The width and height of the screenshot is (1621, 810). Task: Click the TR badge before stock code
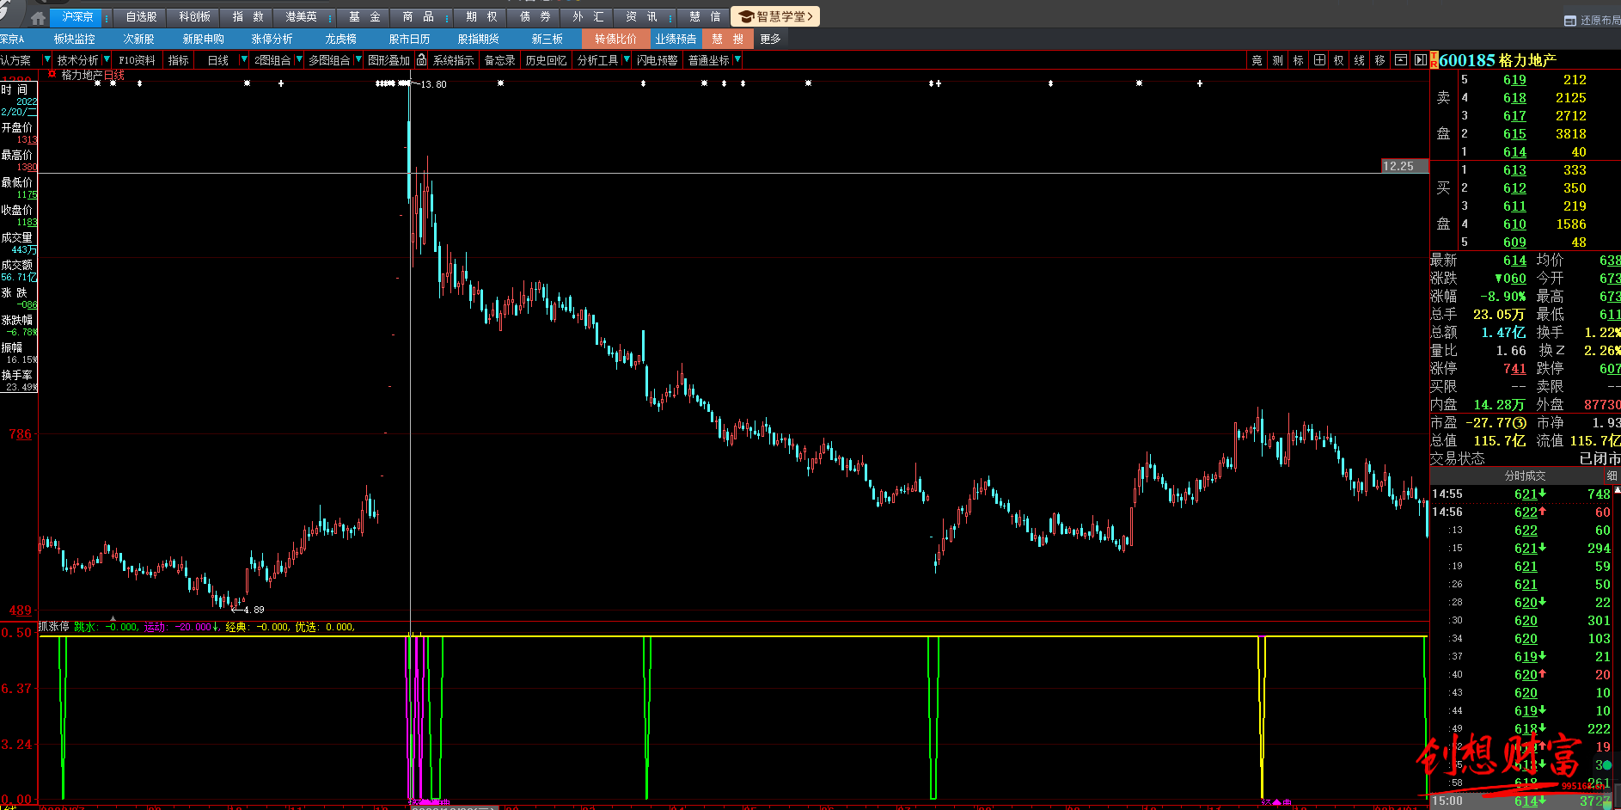point(1434,61)
